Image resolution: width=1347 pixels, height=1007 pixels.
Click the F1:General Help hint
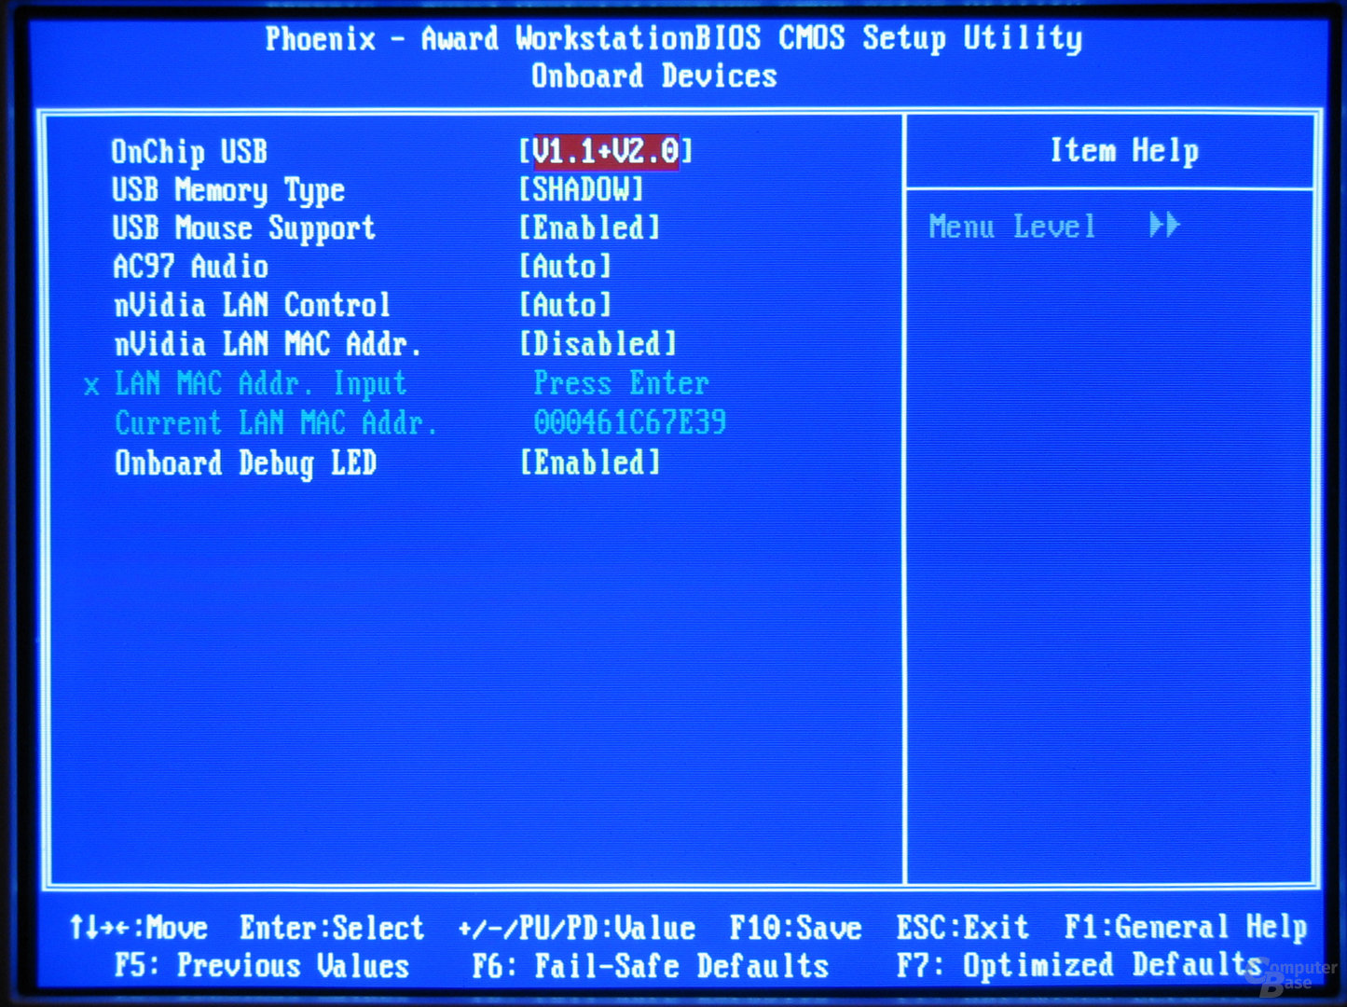pos(1186,927)
